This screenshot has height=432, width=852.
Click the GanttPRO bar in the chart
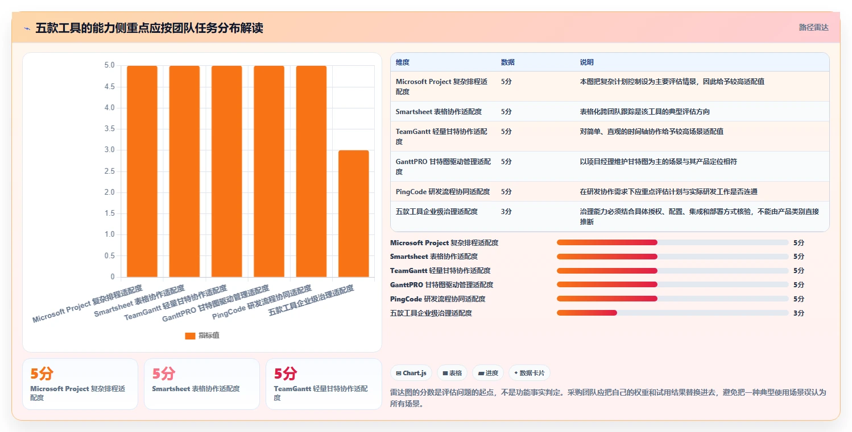269,171
